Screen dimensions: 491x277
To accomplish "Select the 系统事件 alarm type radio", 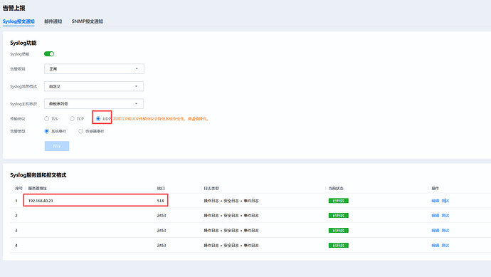I will point(47,131).
